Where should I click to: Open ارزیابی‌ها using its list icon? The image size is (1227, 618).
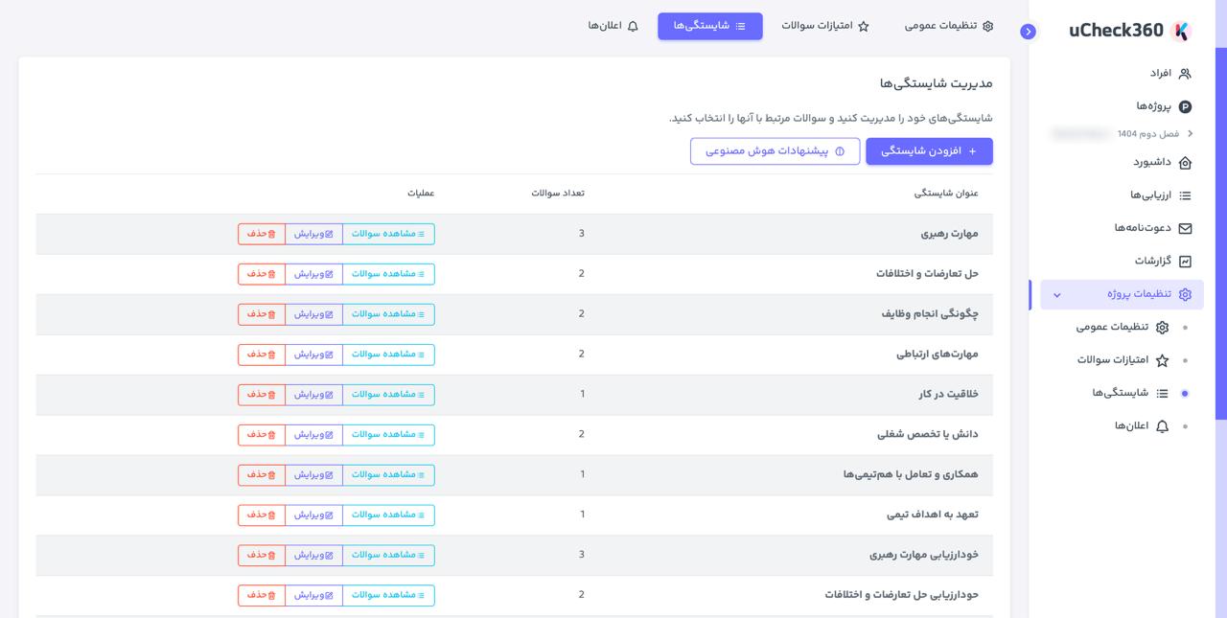[x=1187, y=196]
